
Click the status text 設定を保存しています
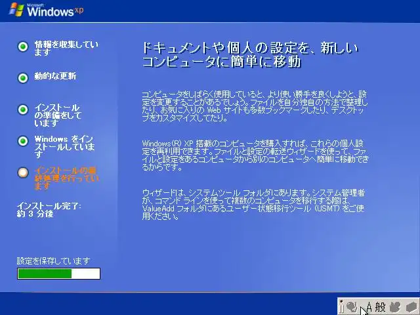tap(54, 261)
